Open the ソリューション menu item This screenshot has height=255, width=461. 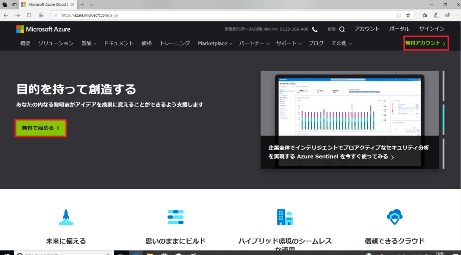56,43
